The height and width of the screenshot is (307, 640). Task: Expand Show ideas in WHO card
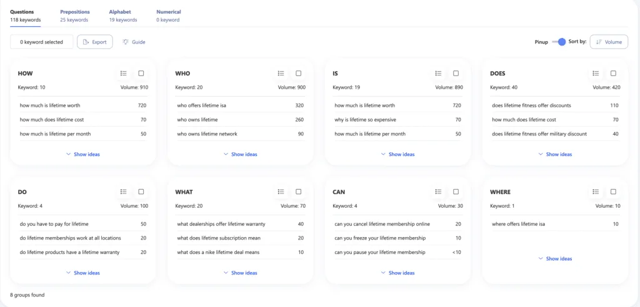point(241,154)
